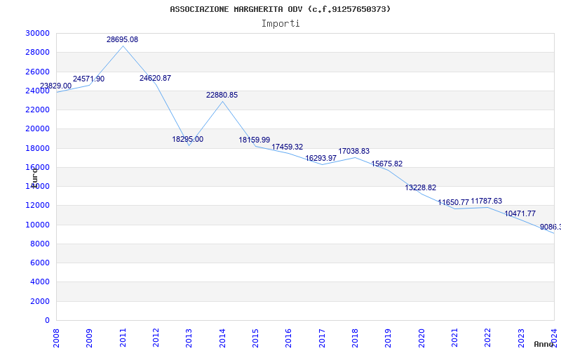Click the 2000 y-axis tick label
Screen dimensions: 561x351
coord(40,301)
